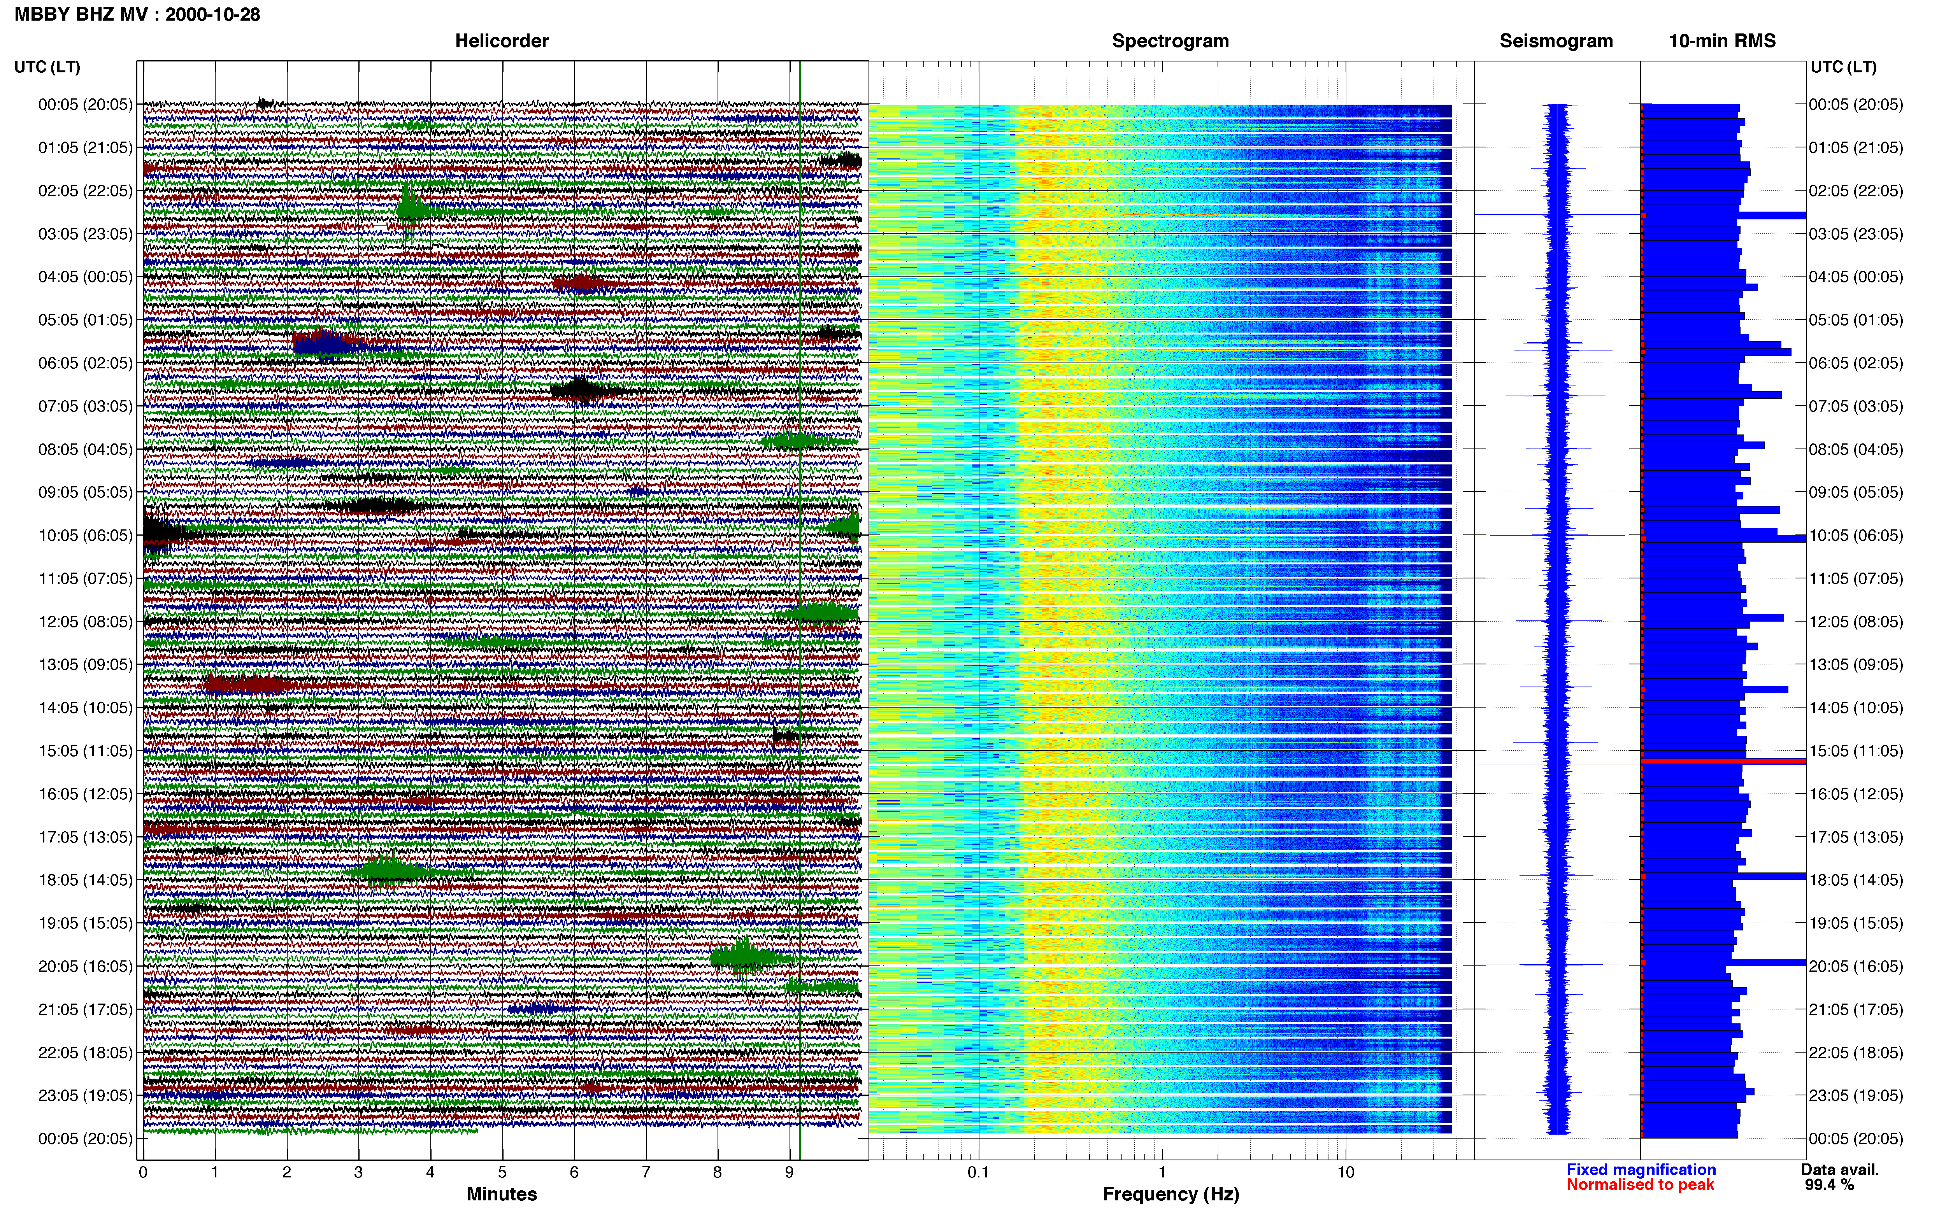The image size is (1953, 1221).
Task: Click the '5' tick on minutes axis
Action: 502,1172
